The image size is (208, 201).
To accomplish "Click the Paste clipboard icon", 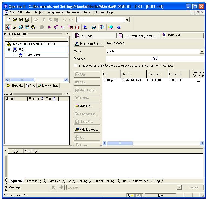I will click(56, 20).
